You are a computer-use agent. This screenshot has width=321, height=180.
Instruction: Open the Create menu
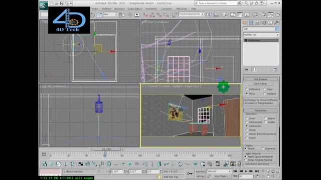click(x=94, y=9)
